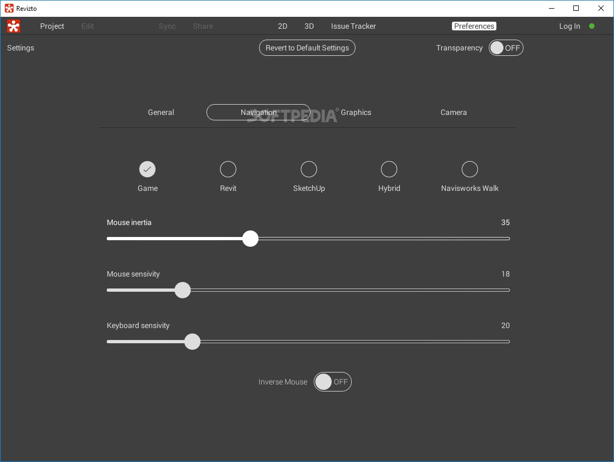Select the Game navigation mode
This screenshot has height=462, width=614.
[147, 169]
